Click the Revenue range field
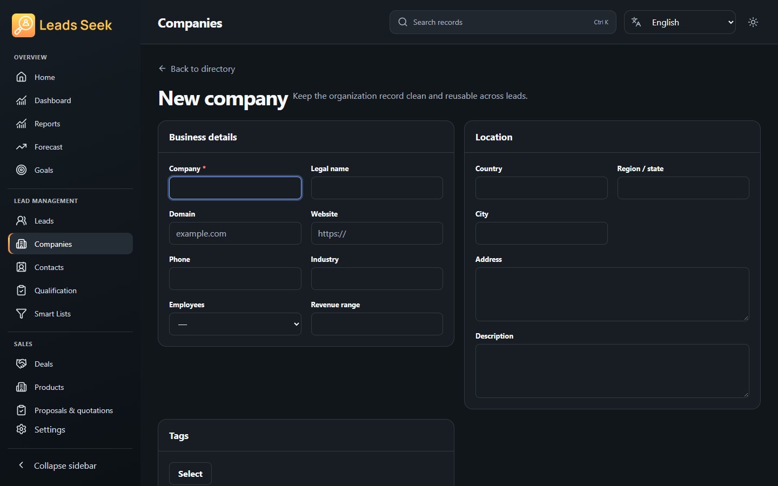778x486 pixels. (377, 324)
